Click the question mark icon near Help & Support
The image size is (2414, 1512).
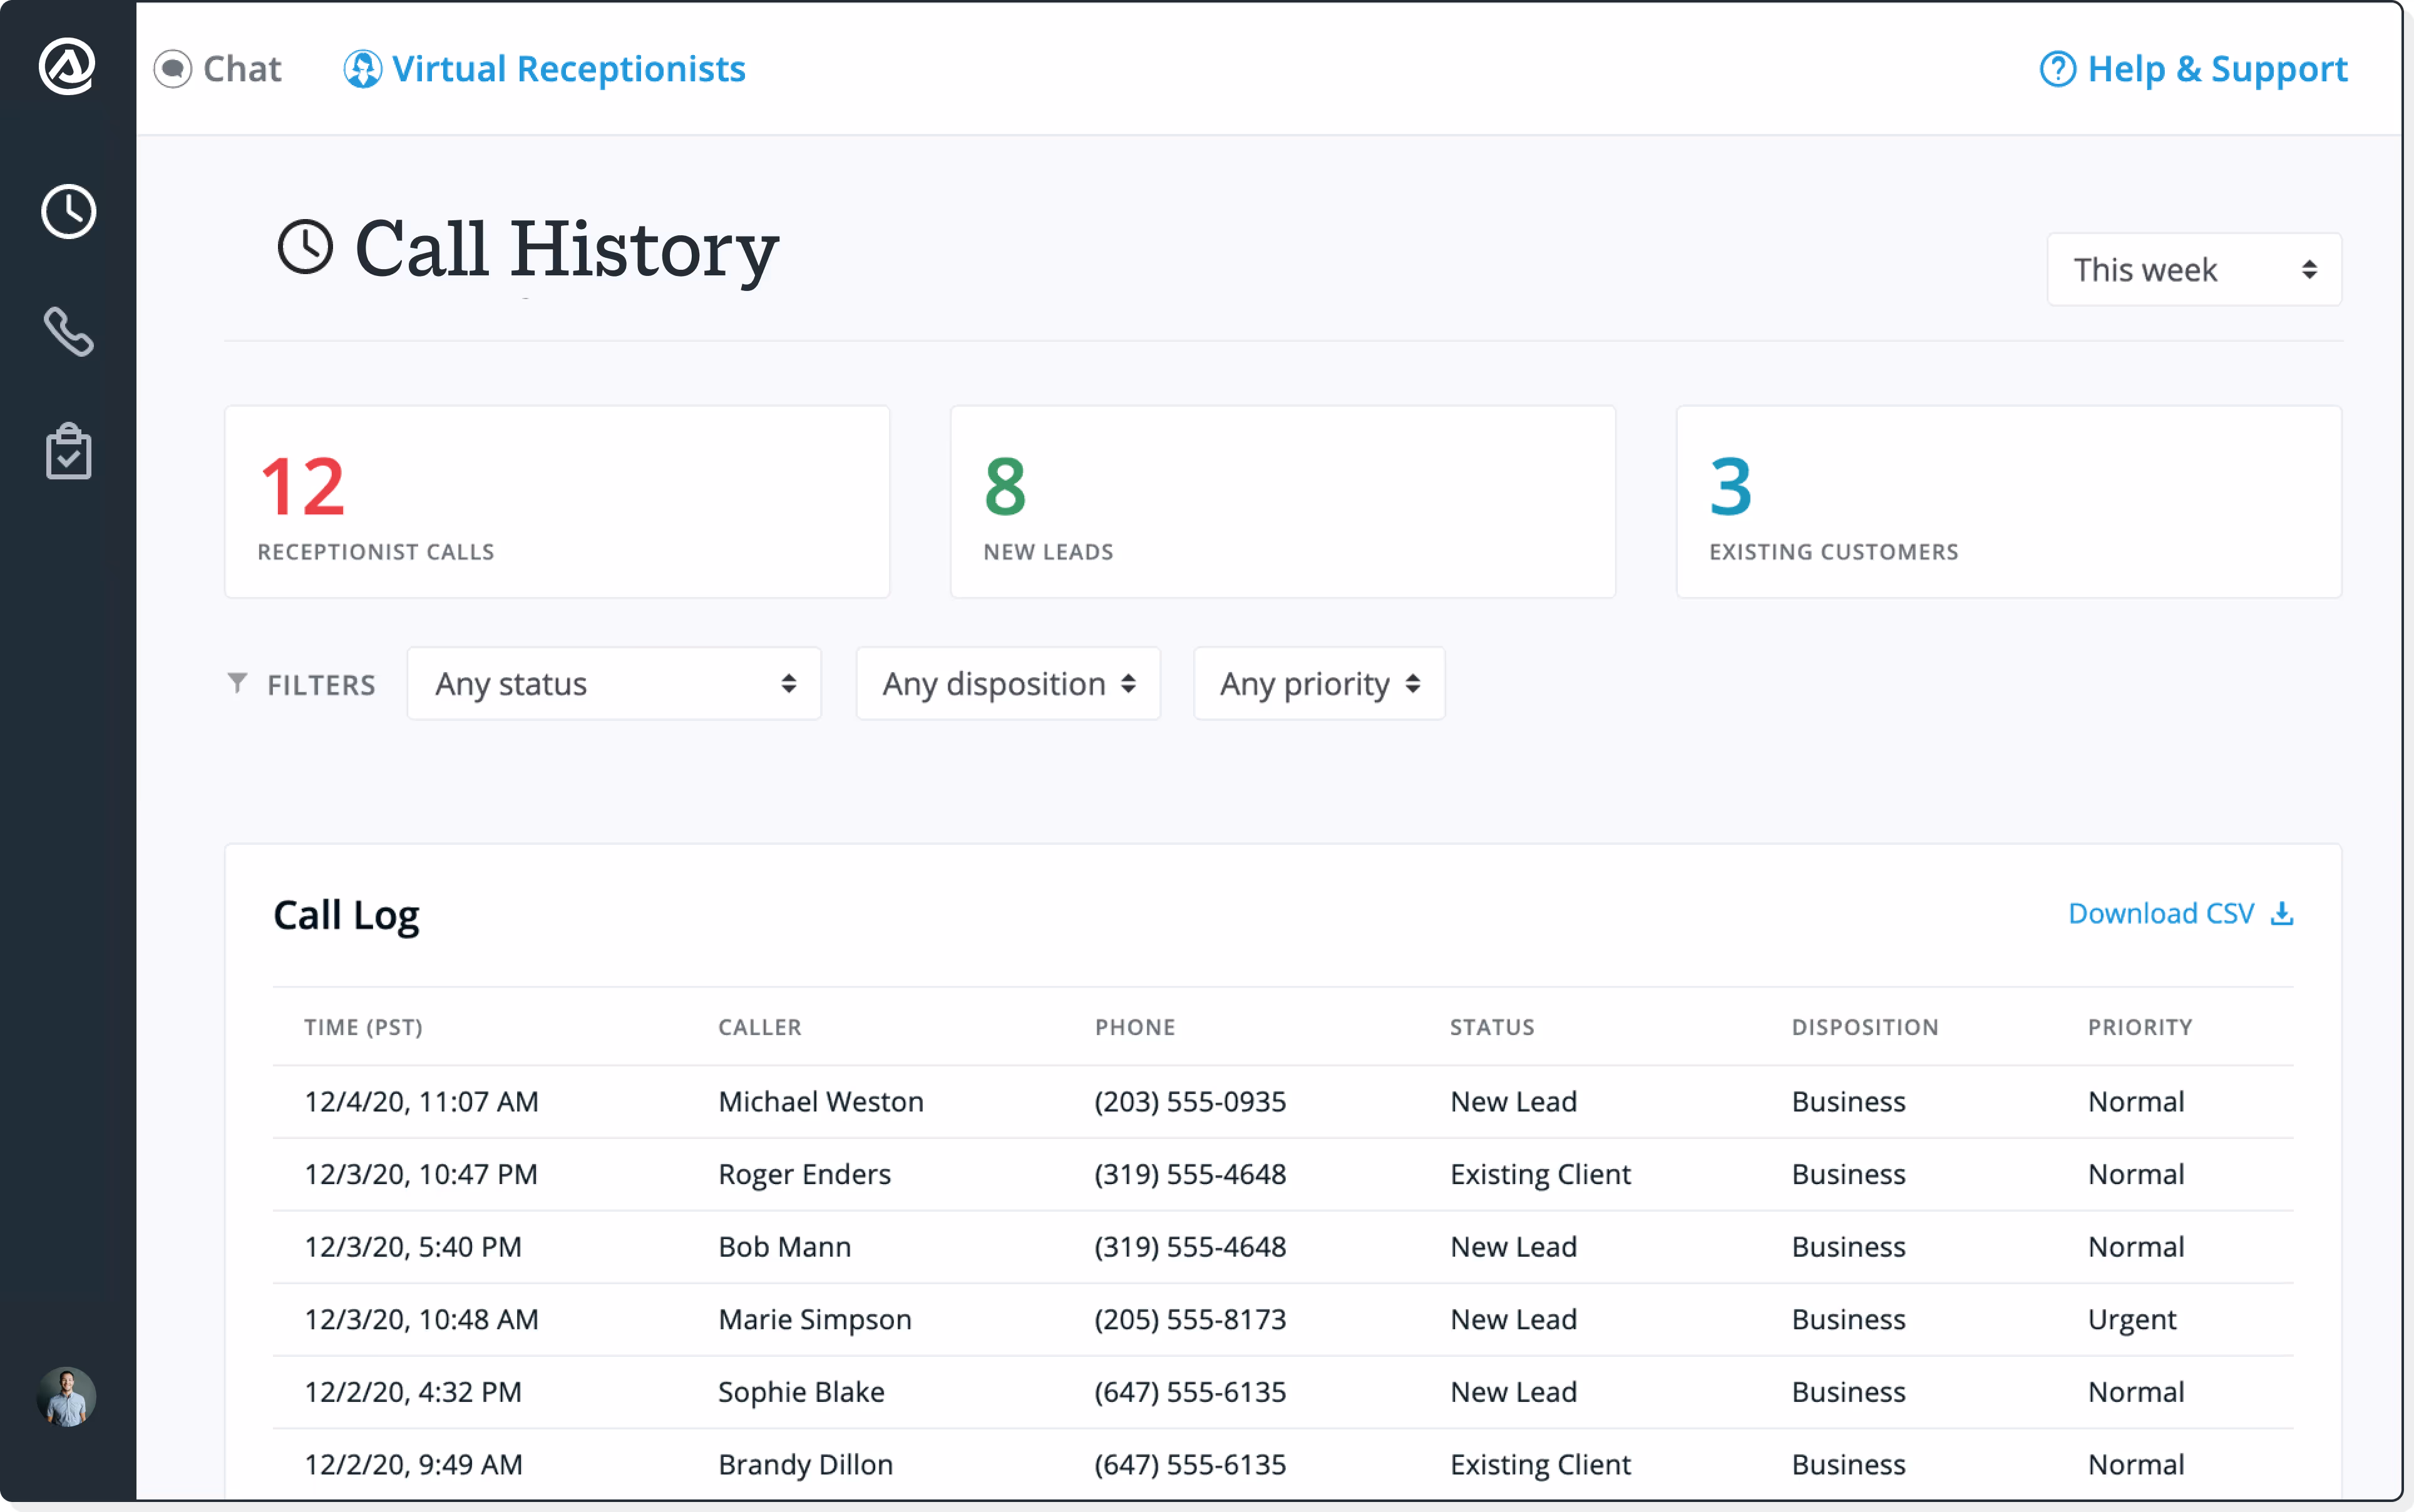click(2060, 68)
